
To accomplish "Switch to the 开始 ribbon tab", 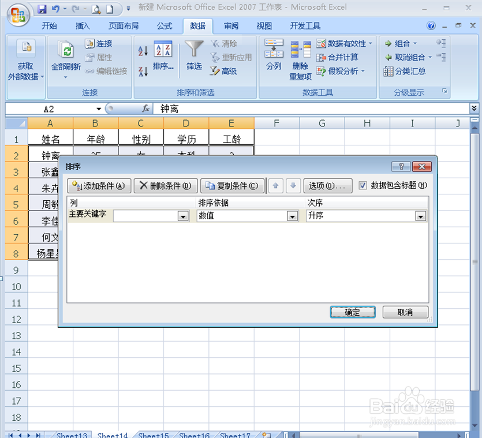I will click(x=51, y=25).
